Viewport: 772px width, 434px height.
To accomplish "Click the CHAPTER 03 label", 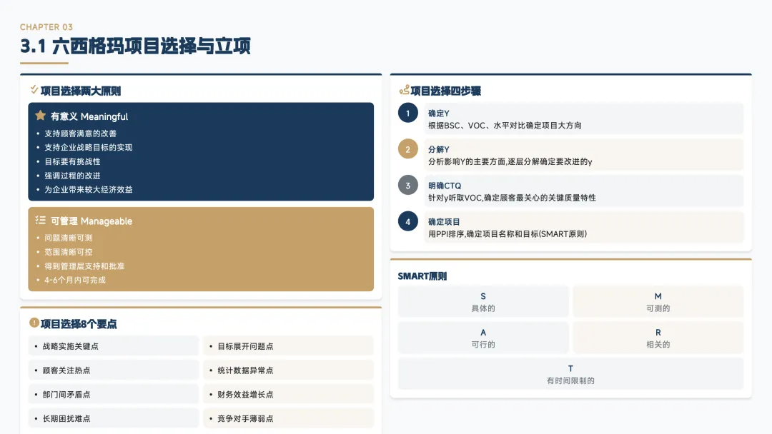I will click(x=46, y=27).
